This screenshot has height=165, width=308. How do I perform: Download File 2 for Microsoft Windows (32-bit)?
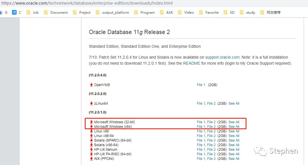pyautogui.click(x=211, y=122)
